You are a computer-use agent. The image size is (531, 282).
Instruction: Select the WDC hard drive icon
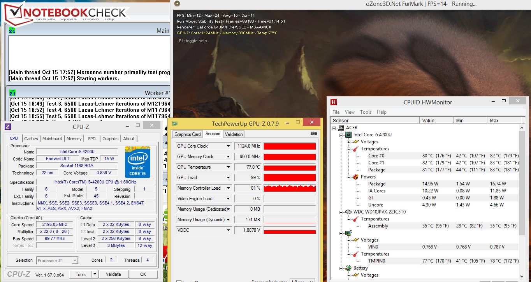(x=348, y=212)
